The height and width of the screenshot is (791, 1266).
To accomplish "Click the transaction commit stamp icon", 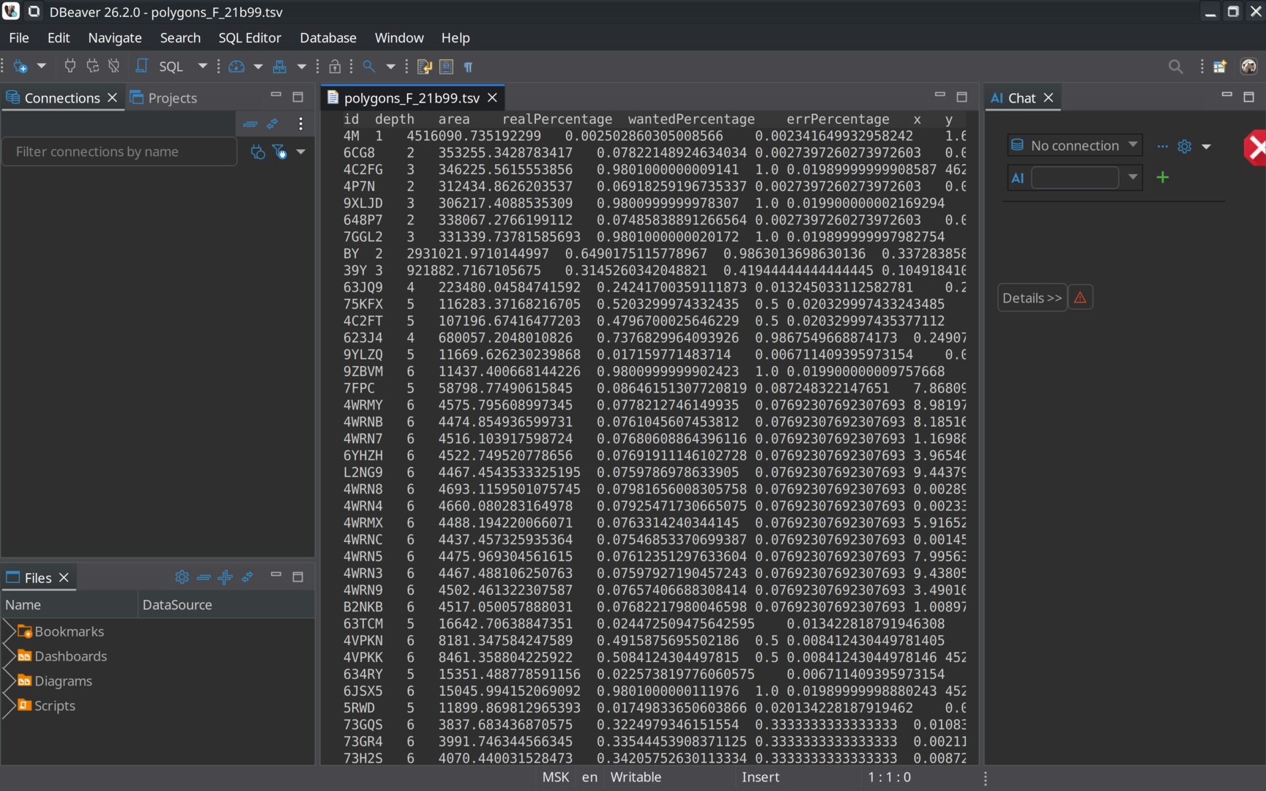I will [x=280, y=67].
